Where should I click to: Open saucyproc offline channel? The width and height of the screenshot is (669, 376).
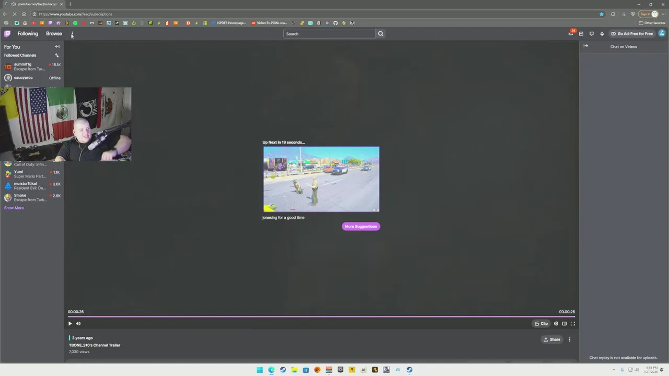pyautogui.click(x=32, y=78)
